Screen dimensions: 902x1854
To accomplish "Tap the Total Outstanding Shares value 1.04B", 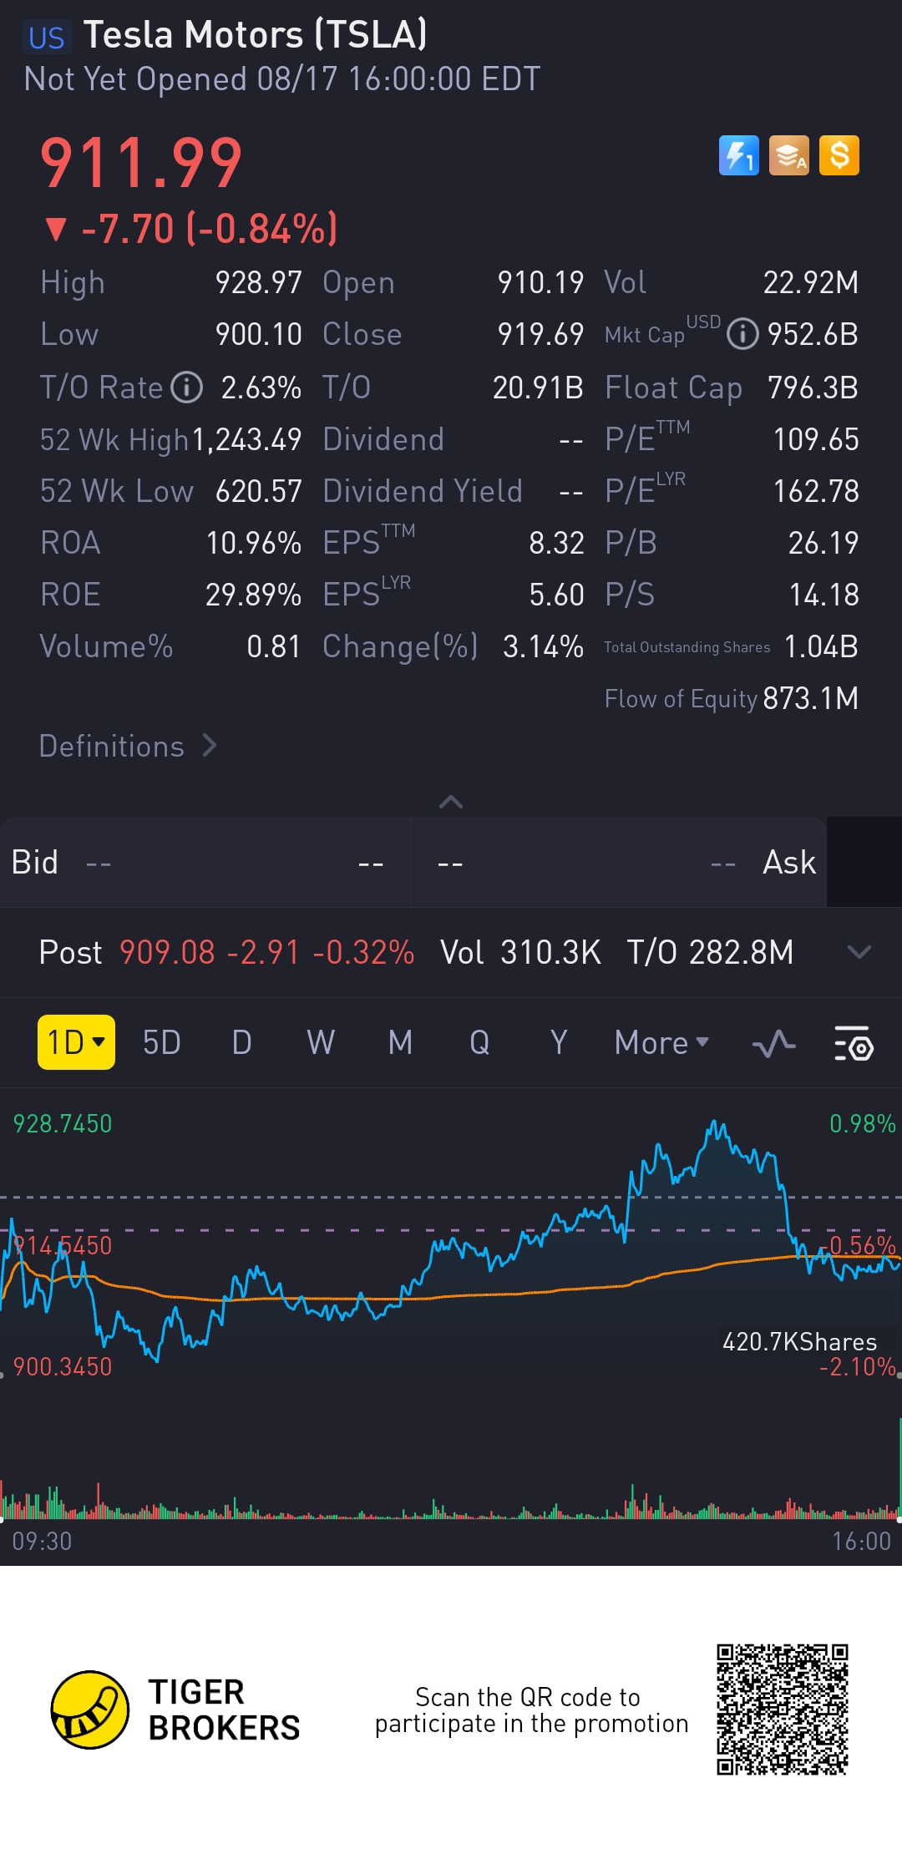I will pyautogui.click(x=821, y=647).
